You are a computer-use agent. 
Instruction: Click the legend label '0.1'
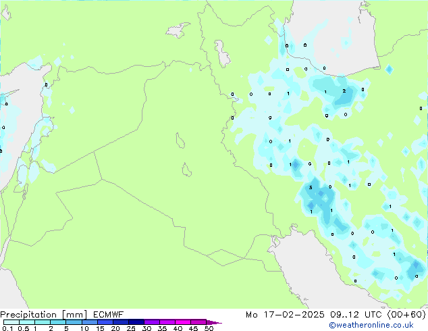coord(7,328)
